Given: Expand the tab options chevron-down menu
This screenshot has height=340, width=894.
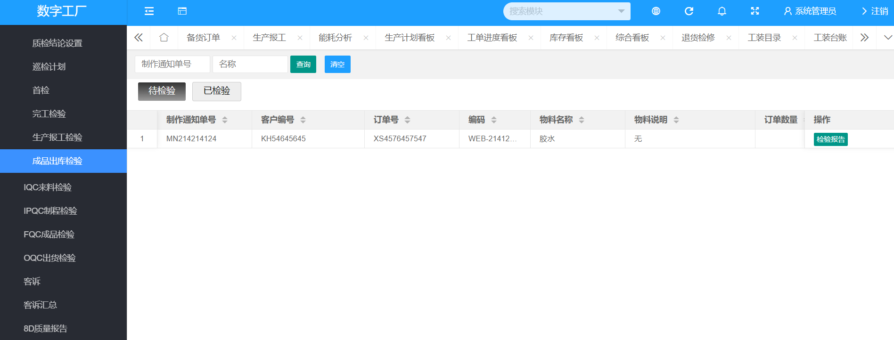Looking at the screenshot, I should 888,38.
